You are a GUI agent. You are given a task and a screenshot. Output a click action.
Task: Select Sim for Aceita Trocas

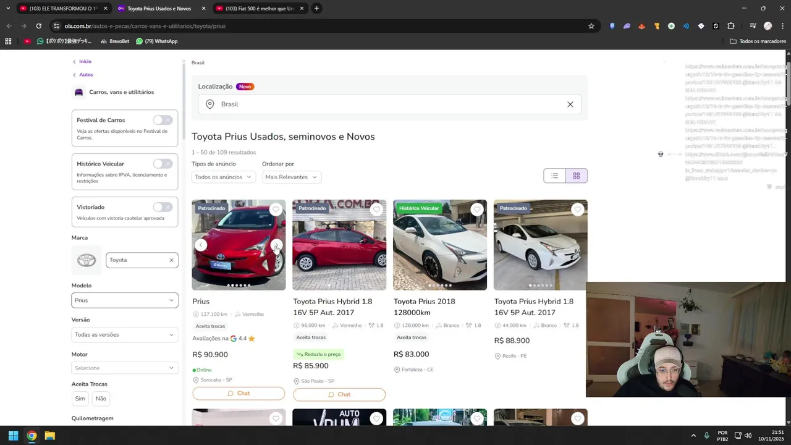(80, 399)
